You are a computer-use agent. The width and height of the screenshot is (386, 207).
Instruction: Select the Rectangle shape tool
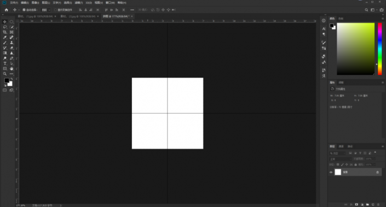[x=5, y=69]
